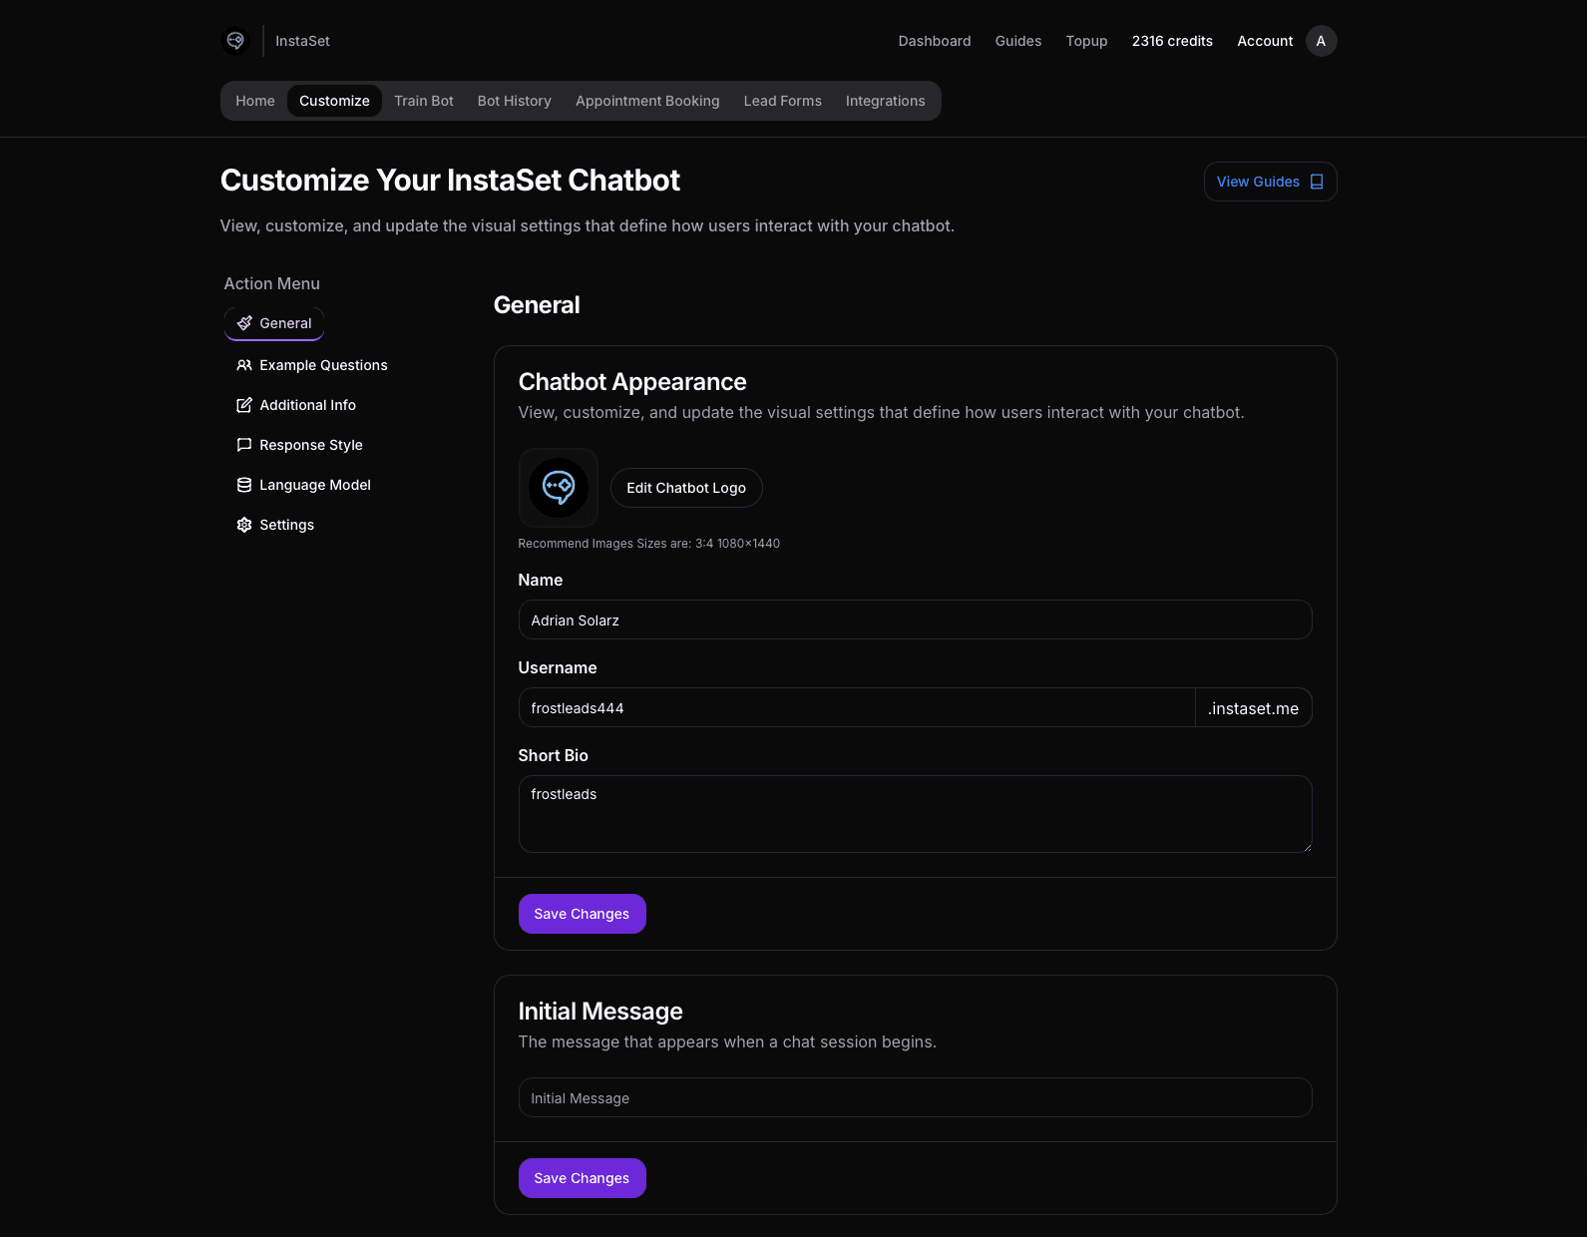Image resolution: width=1587 pixels, height=1237 pixels.
Task: Open the account avatar labeled A
Action: [x=1321, y=41]
